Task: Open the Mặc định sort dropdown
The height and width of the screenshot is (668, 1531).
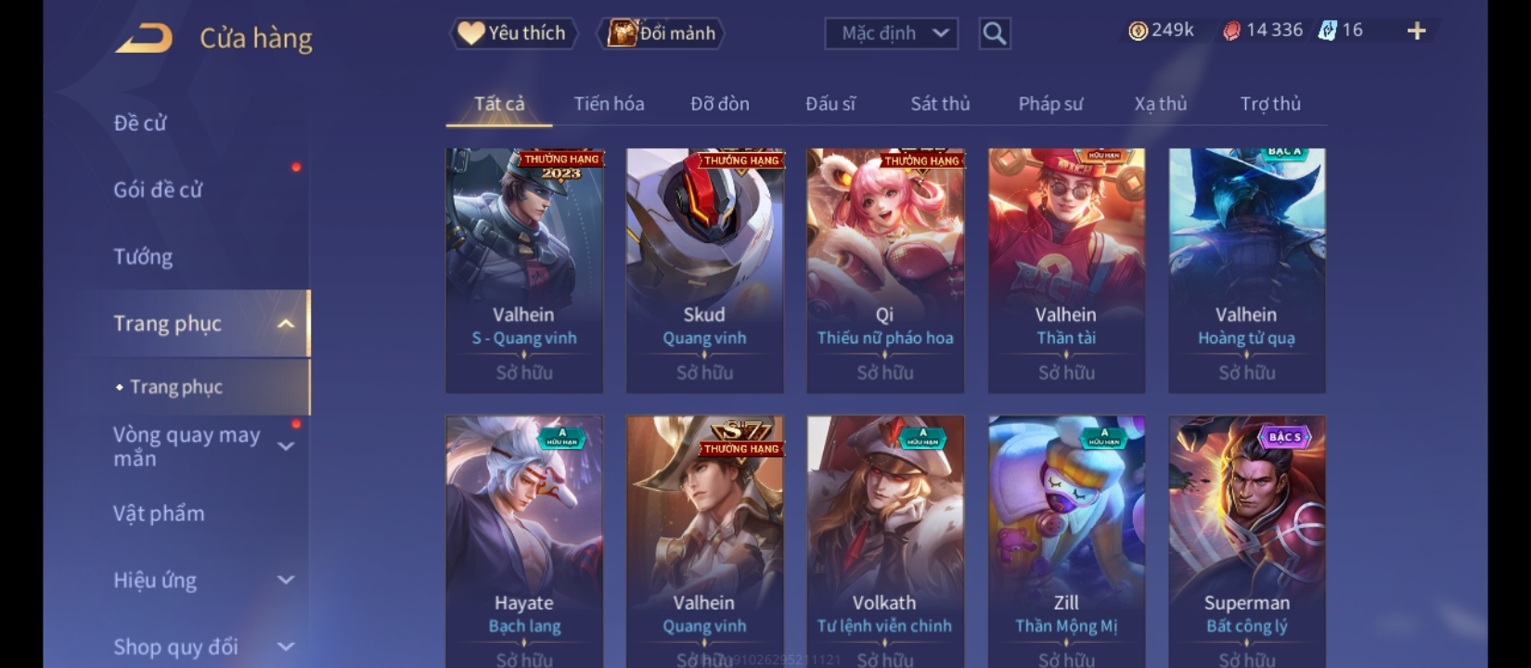Action: [x=891, y=33]
